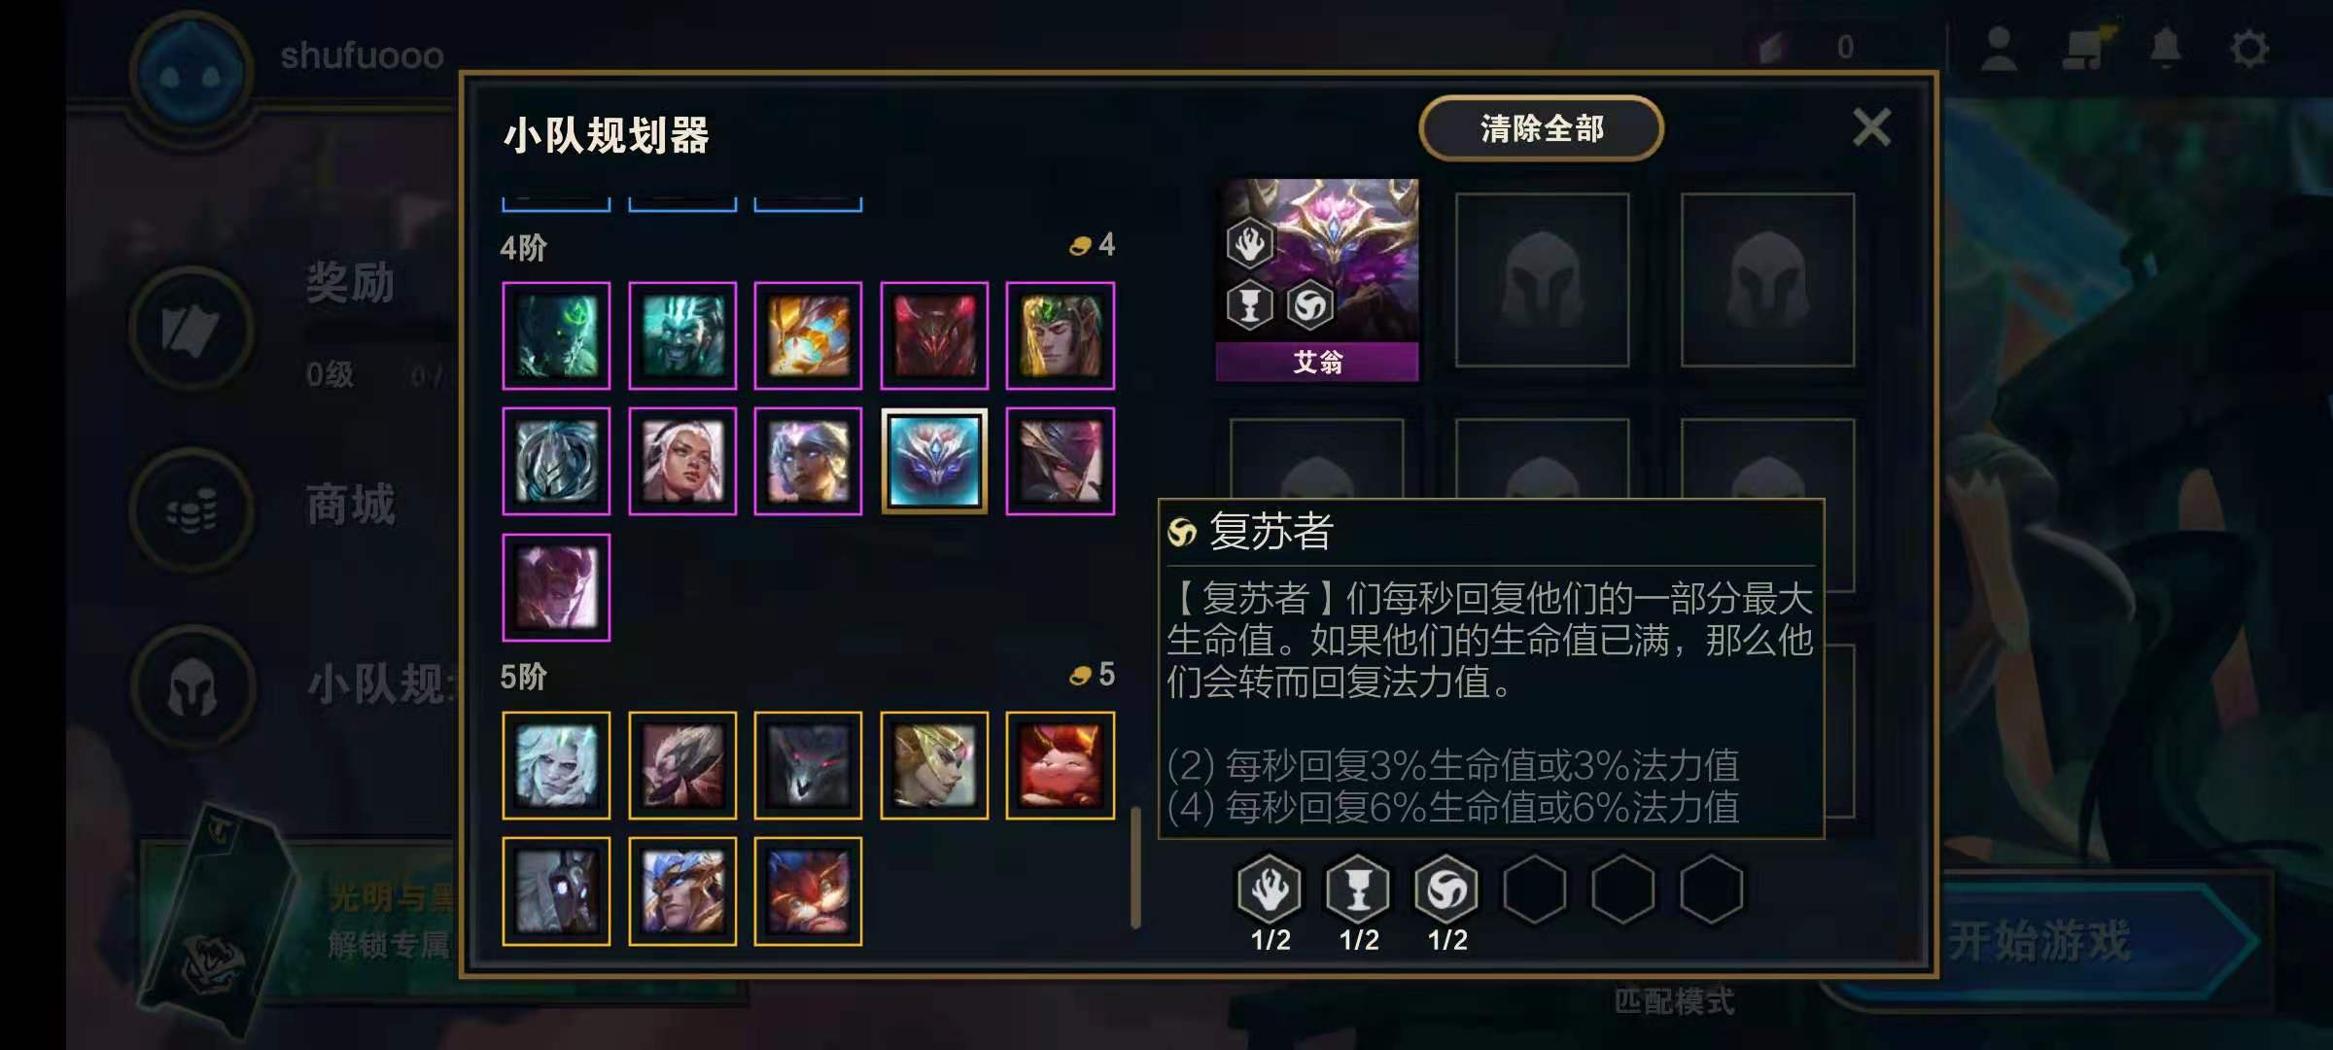Click the chalice trait icon showing 1/2

click(1358, 889)
